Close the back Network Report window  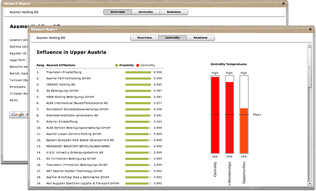coord(283,4)
